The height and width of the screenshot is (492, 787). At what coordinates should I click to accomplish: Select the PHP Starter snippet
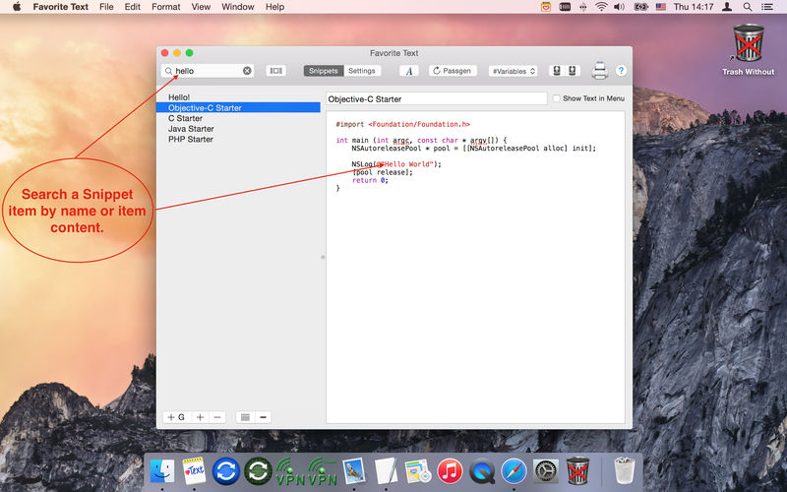191,139
